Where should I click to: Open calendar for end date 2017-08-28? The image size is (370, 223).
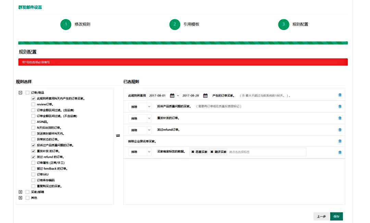[205, 96]
